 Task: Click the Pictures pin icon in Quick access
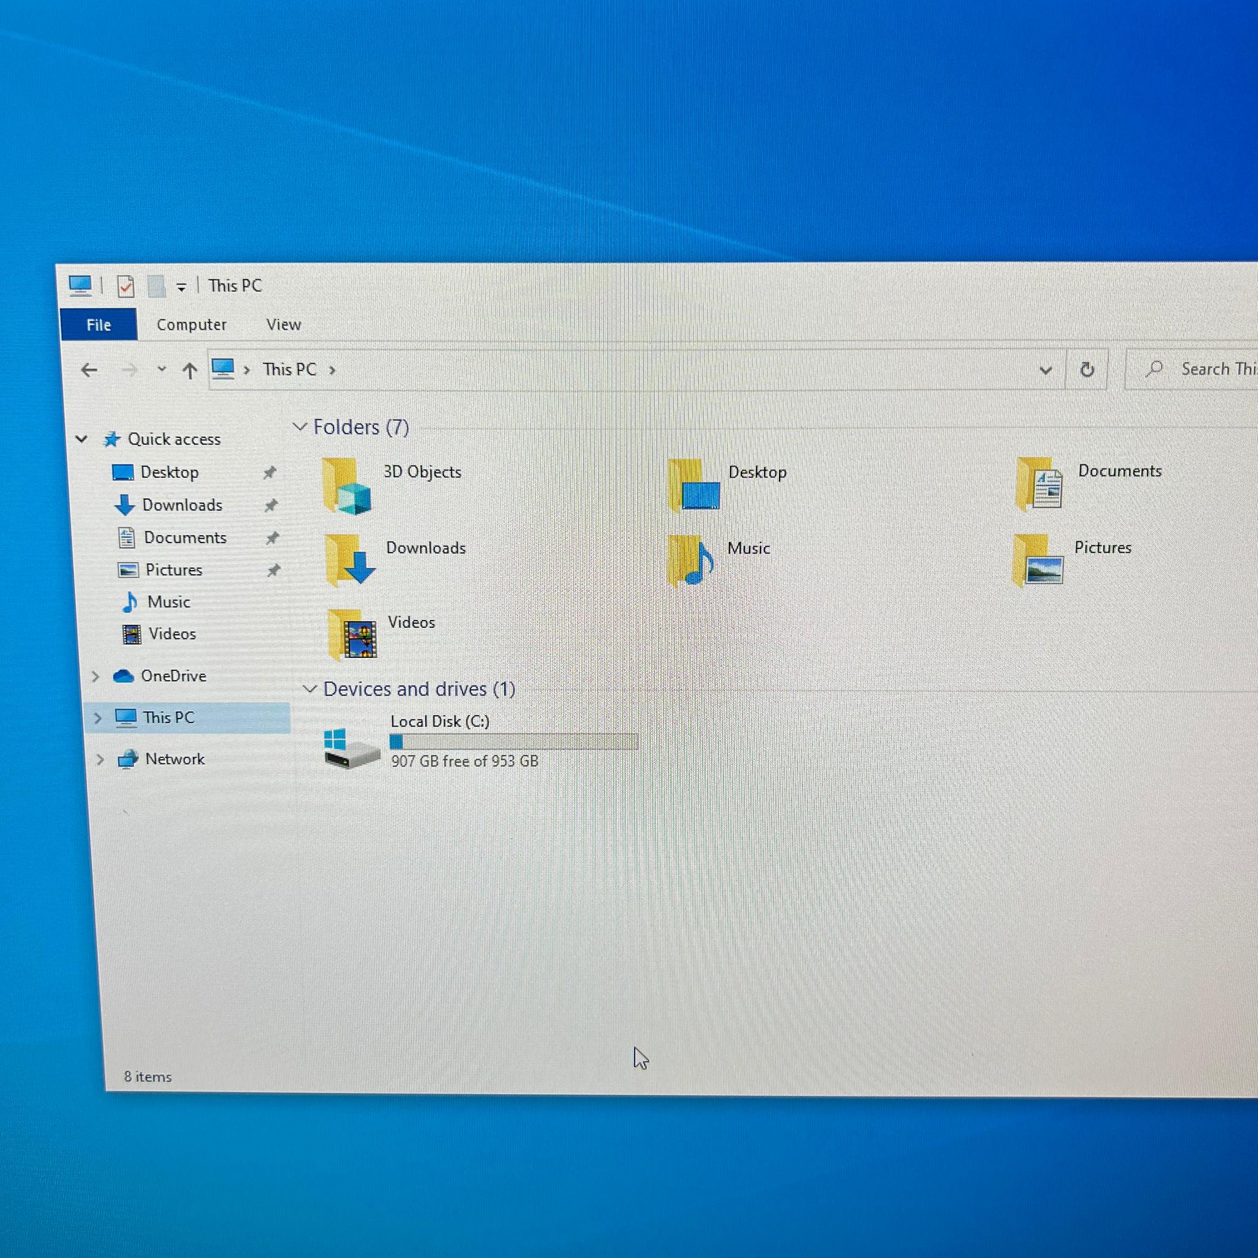(273, 571)
